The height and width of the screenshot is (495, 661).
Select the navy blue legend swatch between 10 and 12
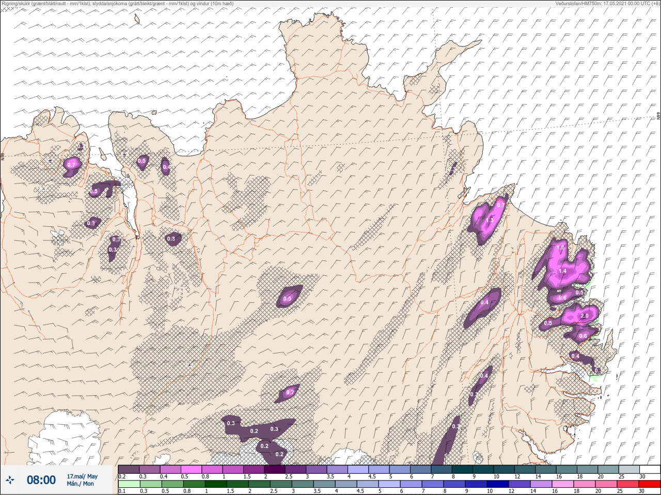pyautogui.click(x=498, y=484)
